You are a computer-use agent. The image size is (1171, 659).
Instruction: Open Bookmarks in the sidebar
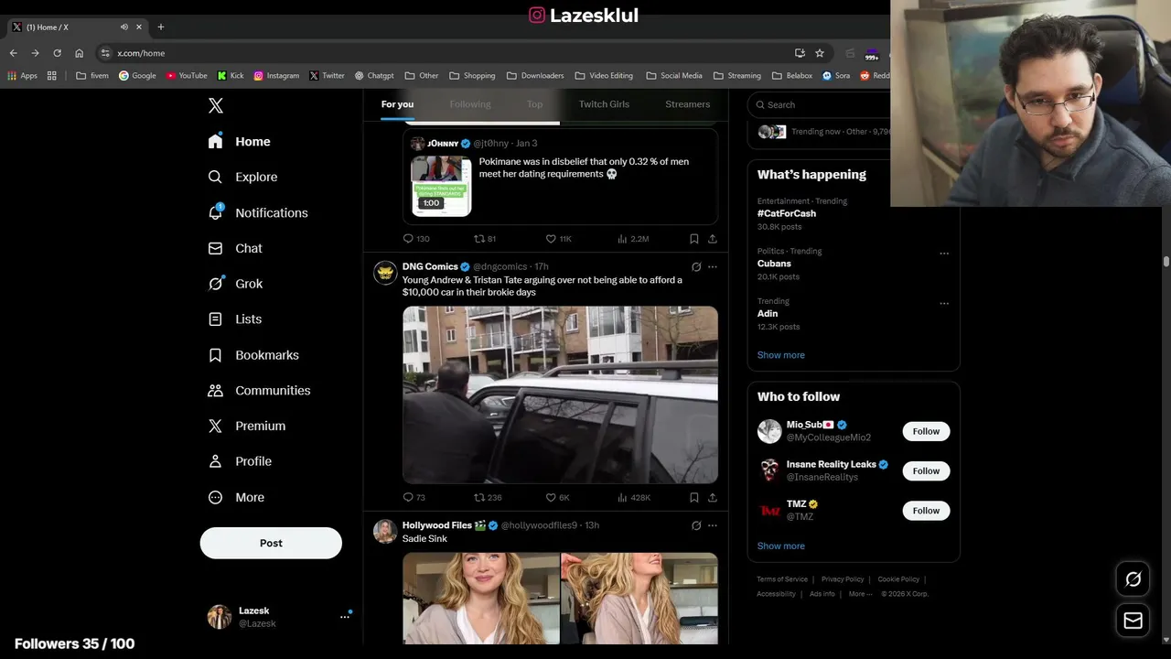[254, 355]
